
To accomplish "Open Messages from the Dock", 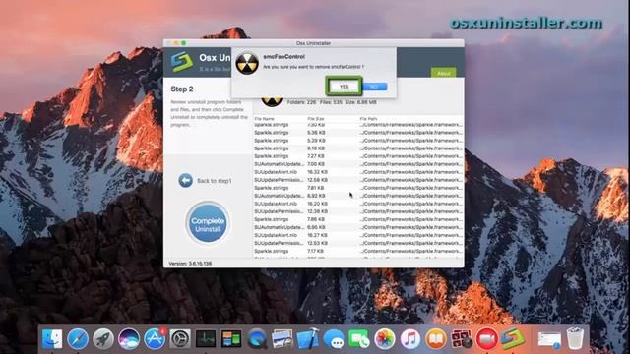I will [x=334, y=339].
